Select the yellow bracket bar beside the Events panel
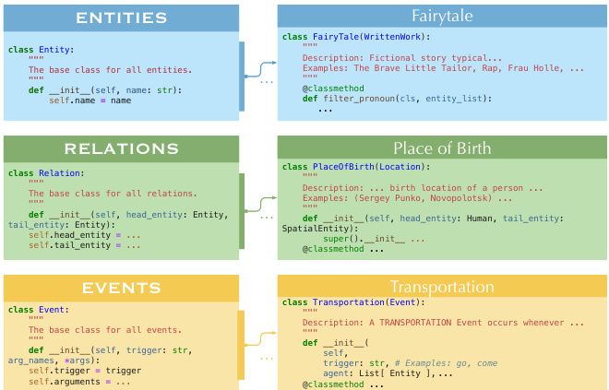This screenshot has height=390, width=609. (242, 345)
